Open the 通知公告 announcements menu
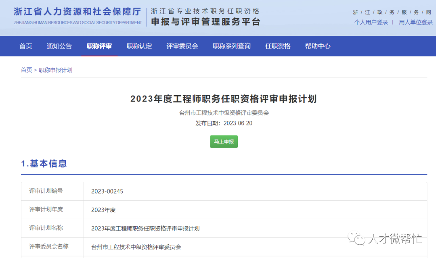Image resolution: width=436 pixels, height=258 pixels. [x=59, y=46]
